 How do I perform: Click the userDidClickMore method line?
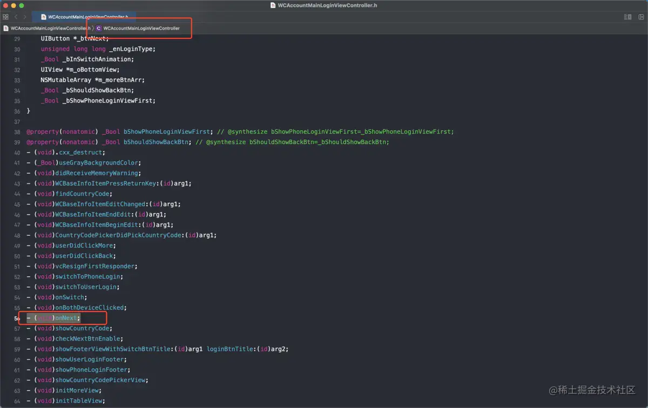(71, 246)
